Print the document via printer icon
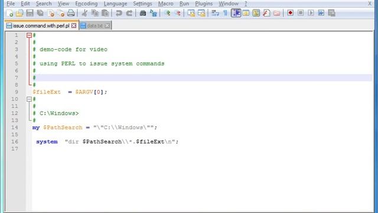The height and width of the screenshot is (213, 378). tap(71, 13)
